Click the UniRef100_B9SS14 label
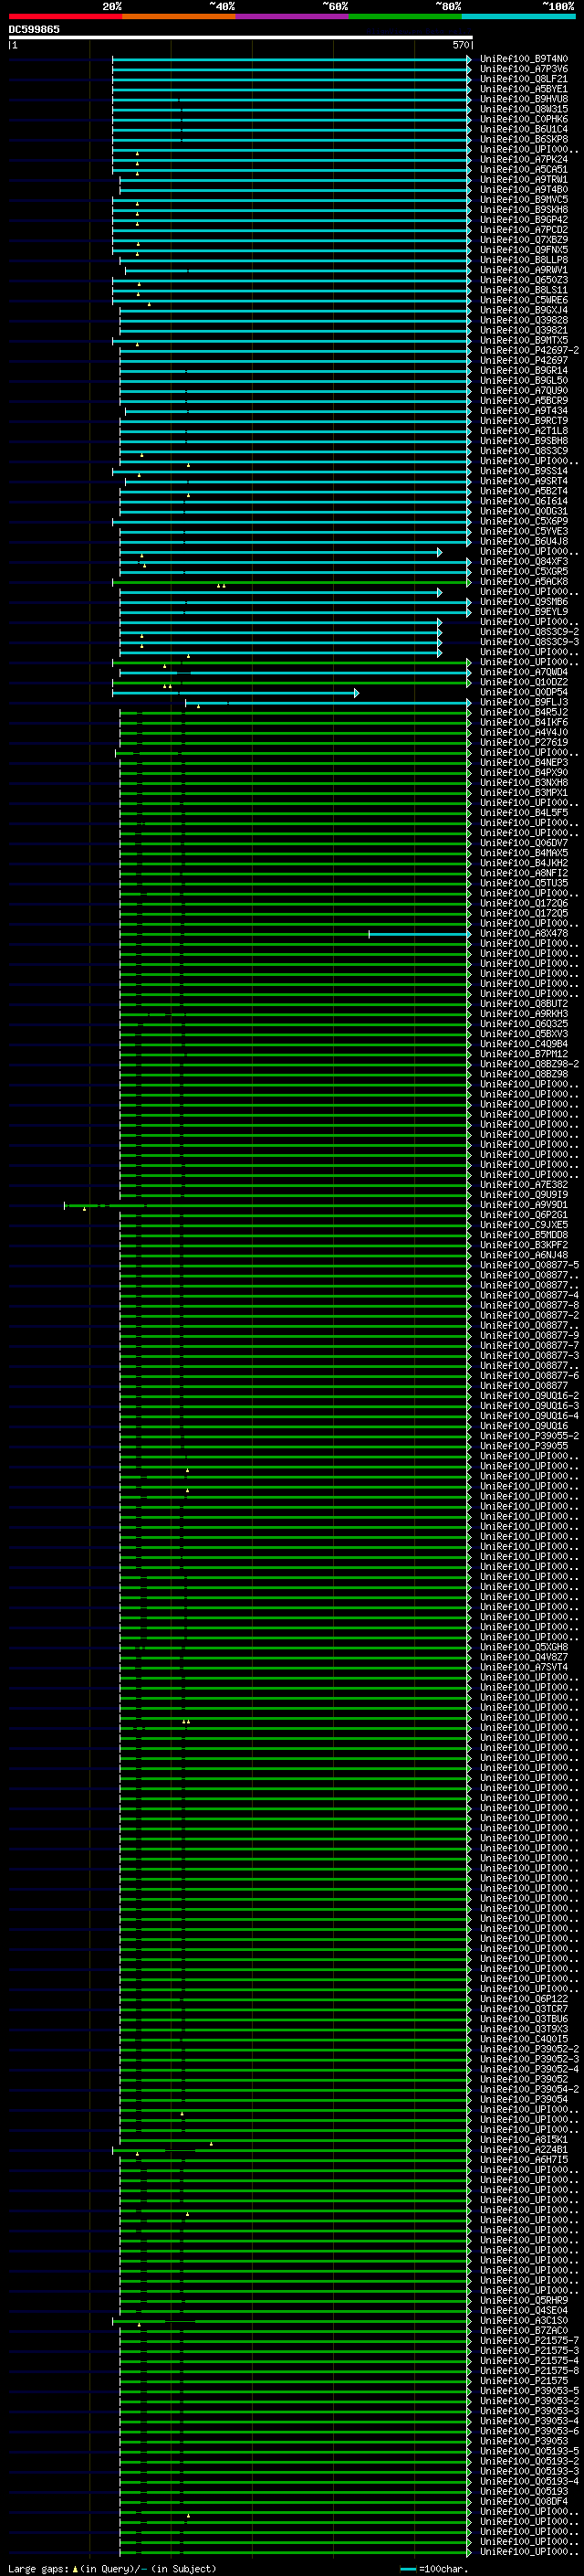 pyautogui.click(x=524, y=471)
